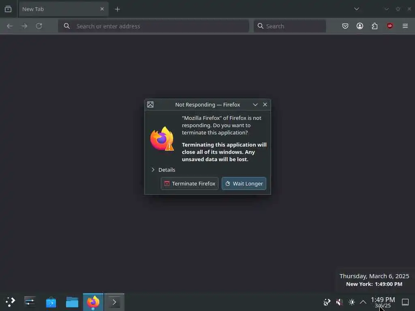
Task: Open a new tab with plus button
Action: click(x=117, y=9)
